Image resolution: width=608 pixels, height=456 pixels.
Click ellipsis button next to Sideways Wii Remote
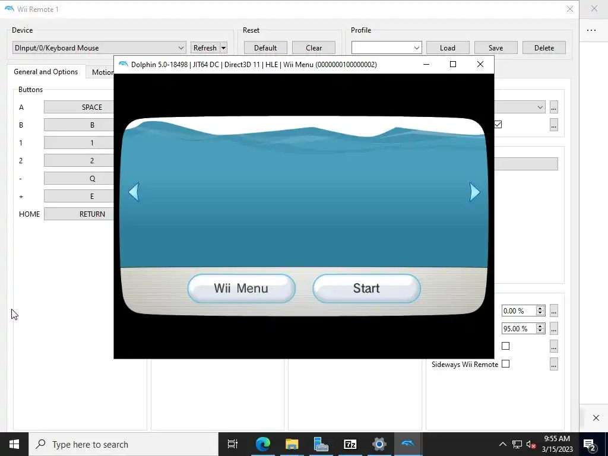tap(554, 364)
